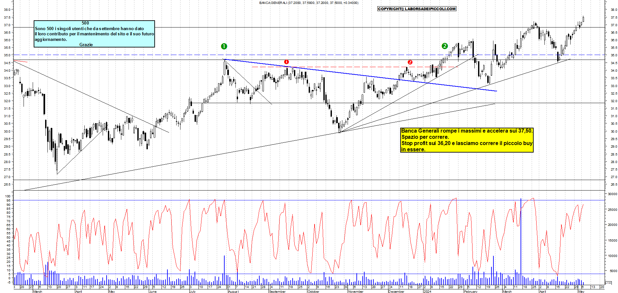Click the '25000' volume scale label
Viewport: 618px width, 293px height.
[x=612, y=210]
